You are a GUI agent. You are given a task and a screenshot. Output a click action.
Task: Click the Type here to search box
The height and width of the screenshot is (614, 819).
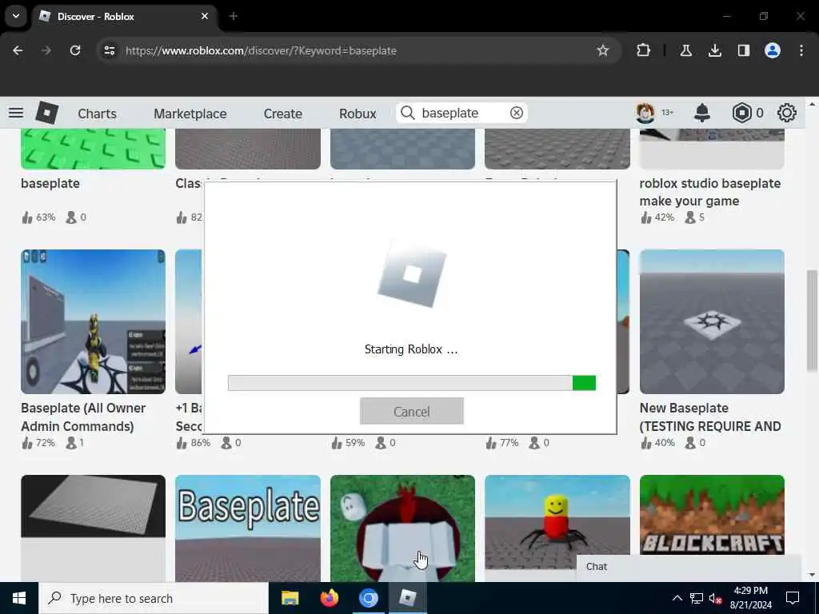[153, 598]
